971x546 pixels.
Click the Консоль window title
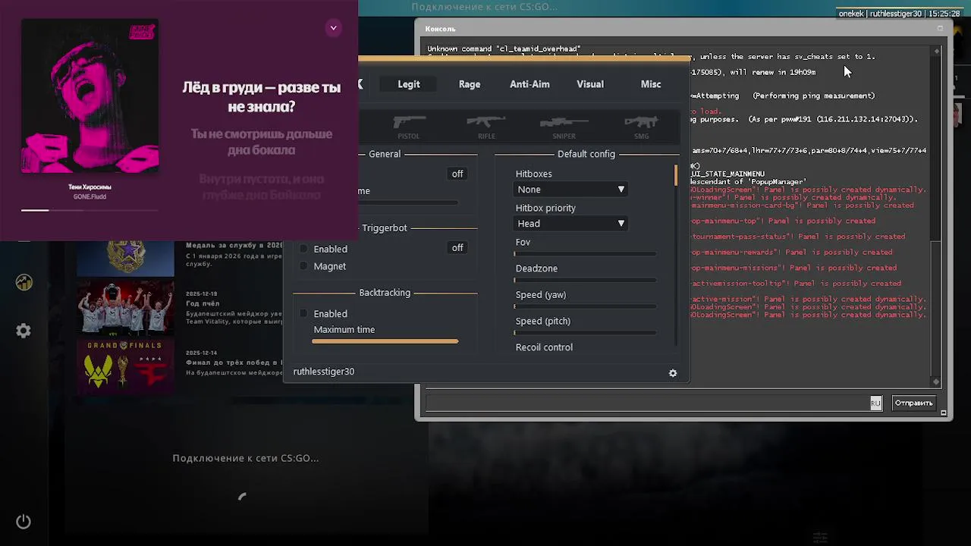point(440,29)
